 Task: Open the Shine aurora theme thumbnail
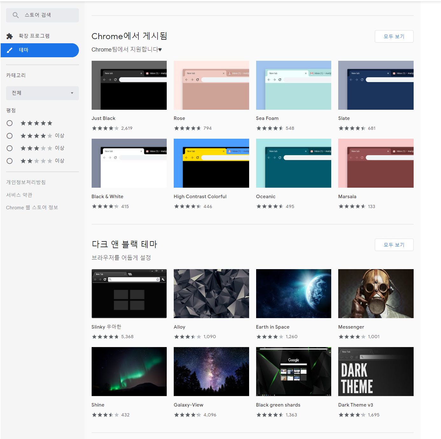click(x=129, y=372)
